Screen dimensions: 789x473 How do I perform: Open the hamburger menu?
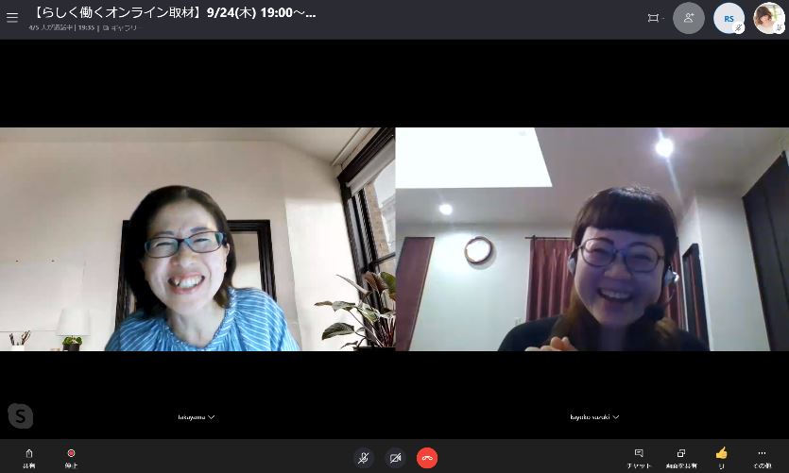click(x=12, y=18)
